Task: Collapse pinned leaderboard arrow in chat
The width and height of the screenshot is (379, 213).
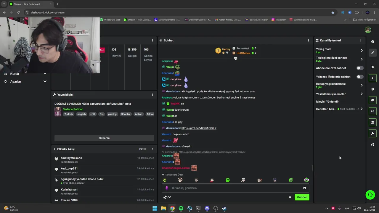Action: [236, 59]
